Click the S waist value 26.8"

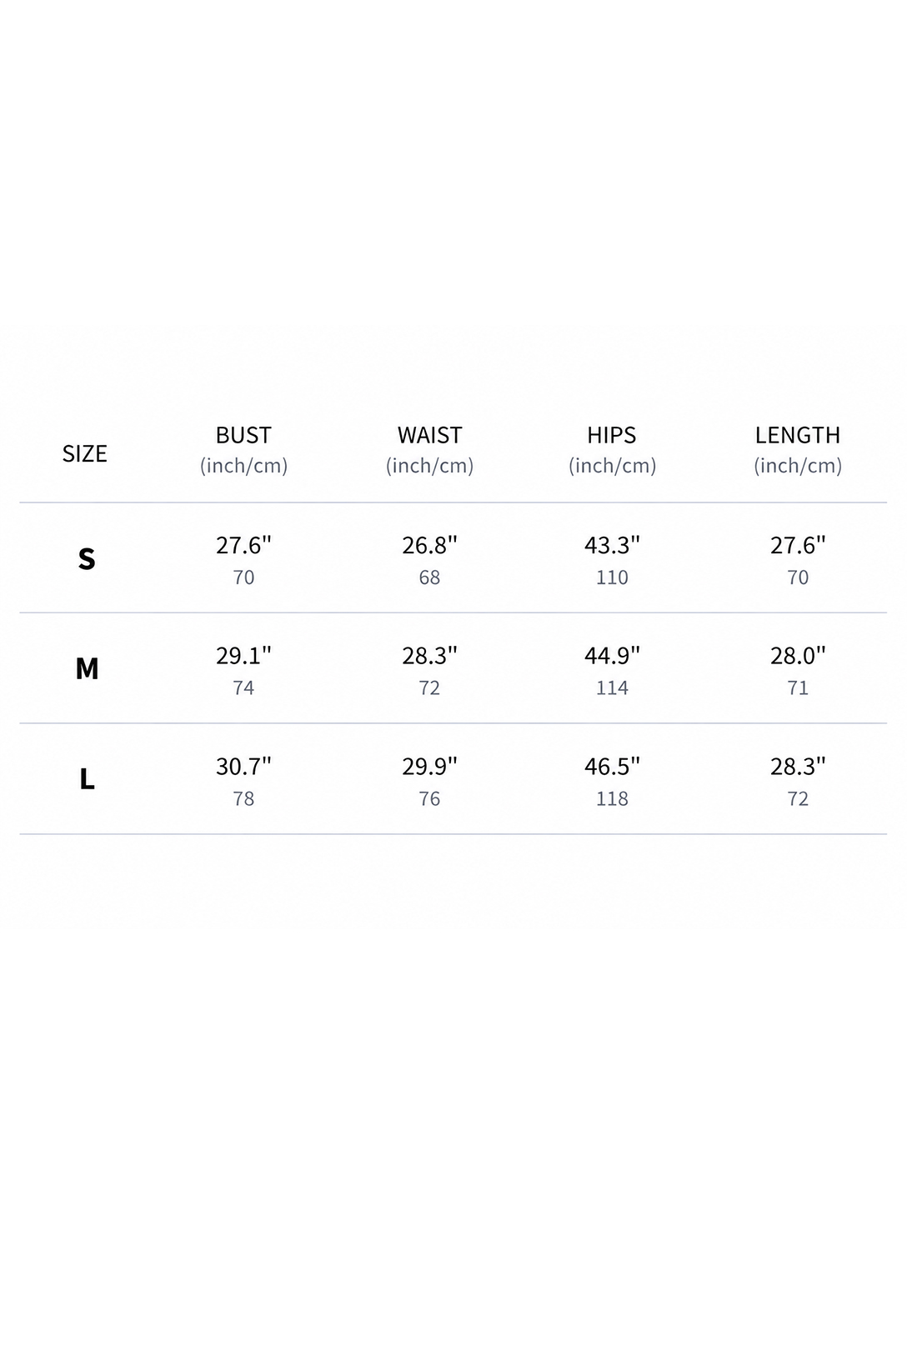(429, 545)
